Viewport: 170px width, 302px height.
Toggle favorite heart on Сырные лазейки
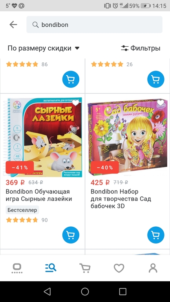[x=75, y=103]
